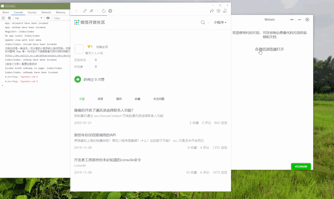Open the 微信开放社区 logo home
Screen dimensions: 334x199
89,22
